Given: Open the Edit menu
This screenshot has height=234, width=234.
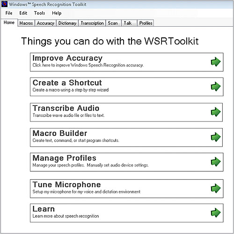Looking at the screenshot, I should pyautogui.click(x=23, y=13).
